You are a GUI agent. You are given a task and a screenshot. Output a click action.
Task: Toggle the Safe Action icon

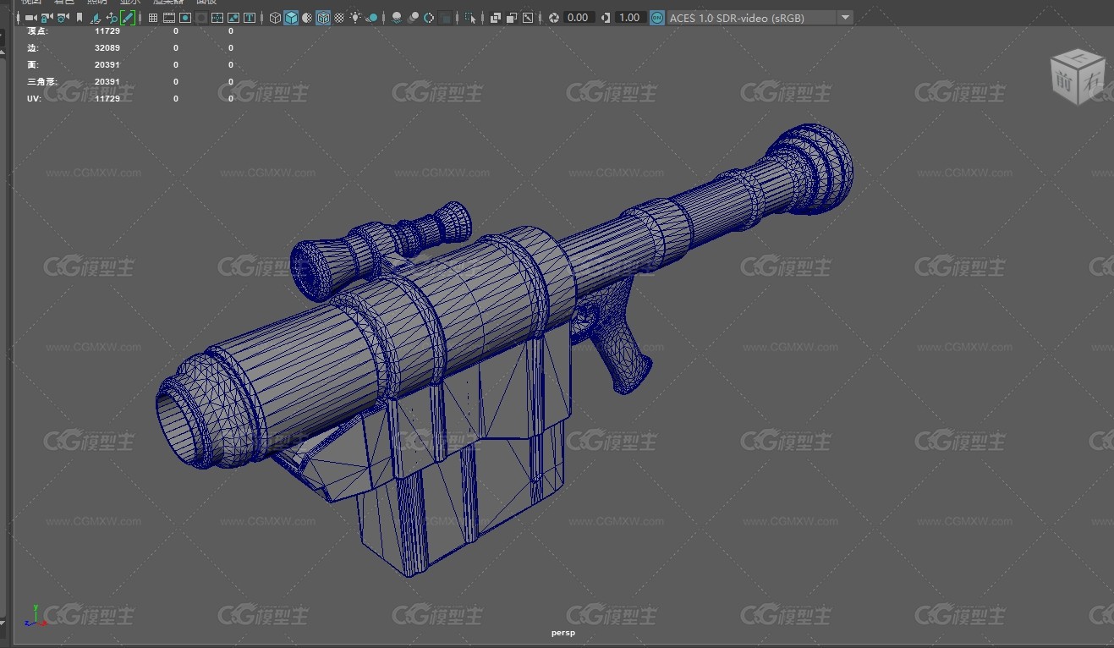233,18
